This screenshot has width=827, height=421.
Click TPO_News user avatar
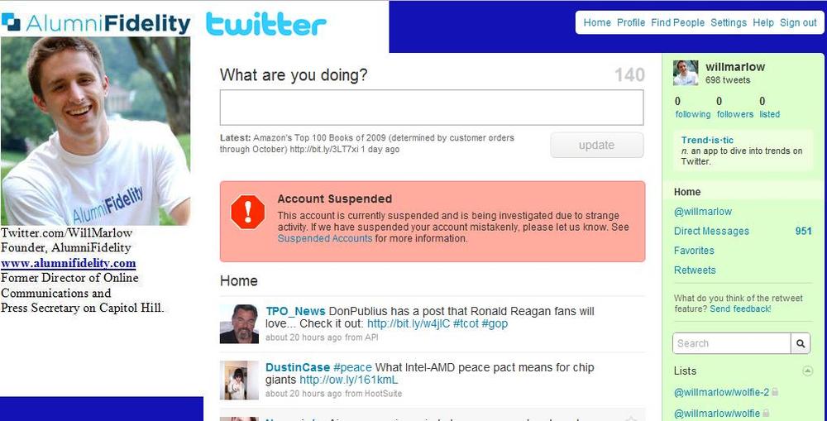[x=239, y=323]
